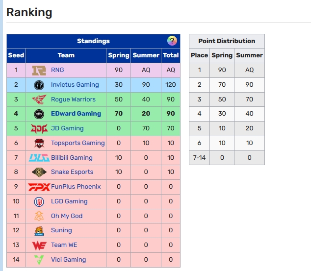Click the Rogue Warriors logo icon
Viewport: 311px width, 271px height.
(x=39, y=99)
